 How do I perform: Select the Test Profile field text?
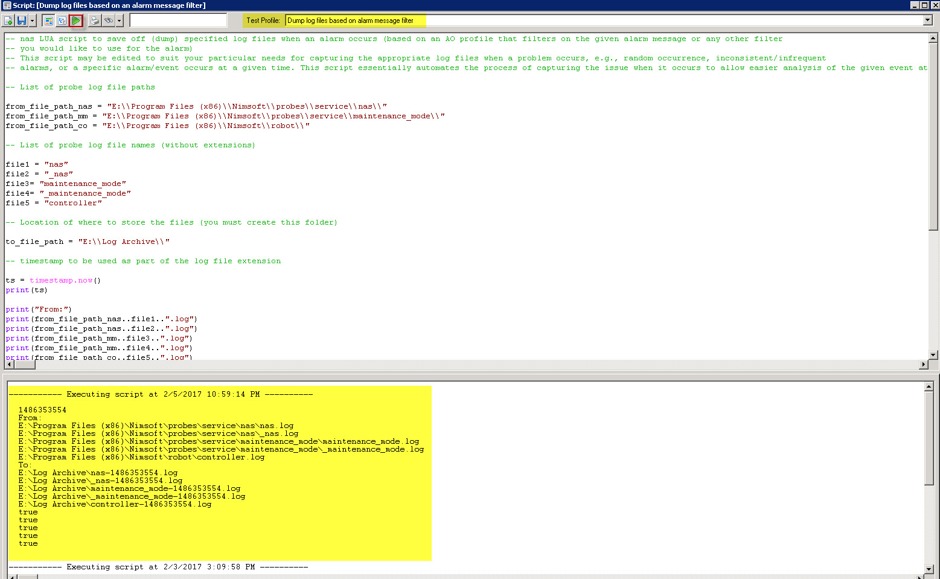pos(350,21)
